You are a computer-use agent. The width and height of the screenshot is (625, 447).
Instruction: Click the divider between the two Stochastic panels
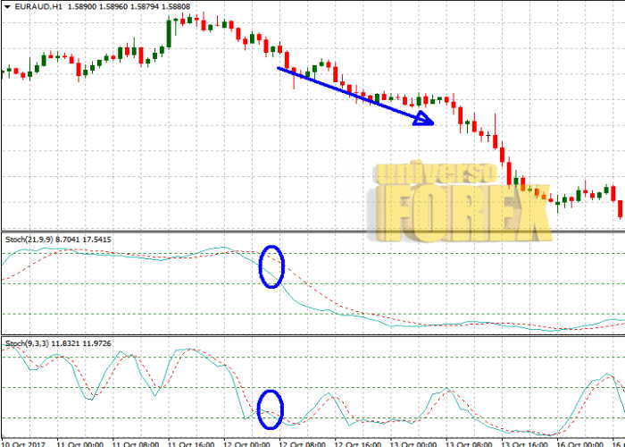pos(312,336)
